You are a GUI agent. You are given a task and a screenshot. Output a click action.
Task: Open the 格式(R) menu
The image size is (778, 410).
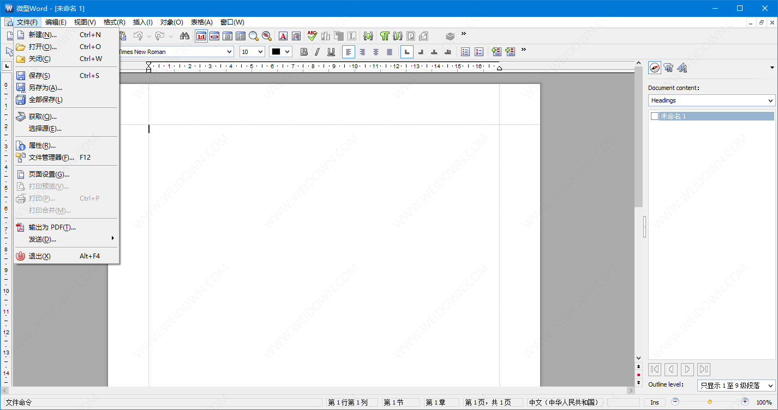coord(114,22)
